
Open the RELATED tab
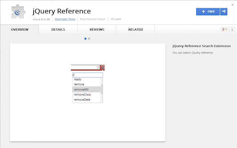136,30
